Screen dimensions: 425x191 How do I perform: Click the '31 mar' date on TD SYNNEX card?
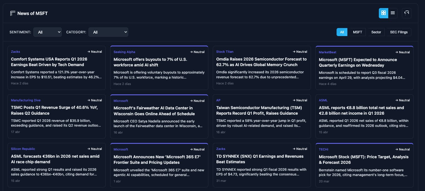coord(221,180)
